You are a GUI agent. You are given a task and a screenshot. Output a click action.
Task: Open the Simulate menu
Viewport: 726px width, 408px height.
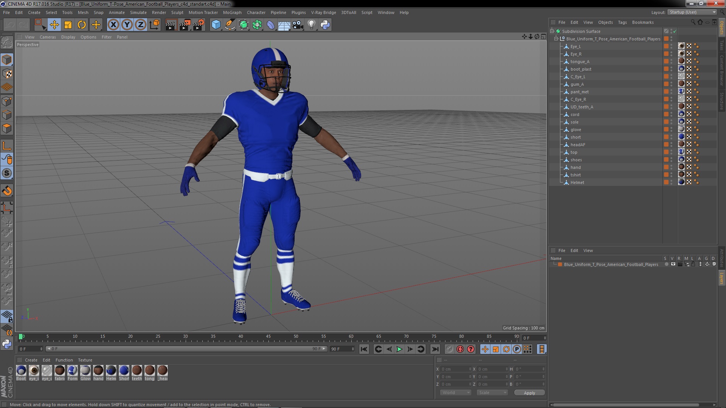tap(138, 12)
